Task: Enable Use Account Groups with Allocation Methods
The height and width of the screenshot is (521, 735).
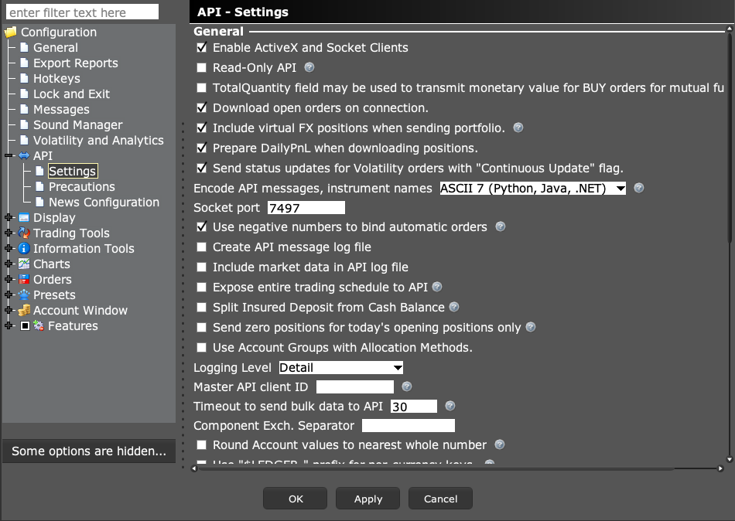Action: 202,347
